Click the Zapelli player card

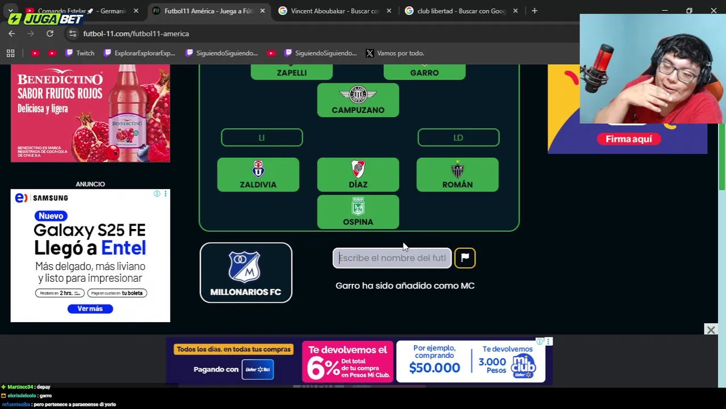tap(291, 72)
